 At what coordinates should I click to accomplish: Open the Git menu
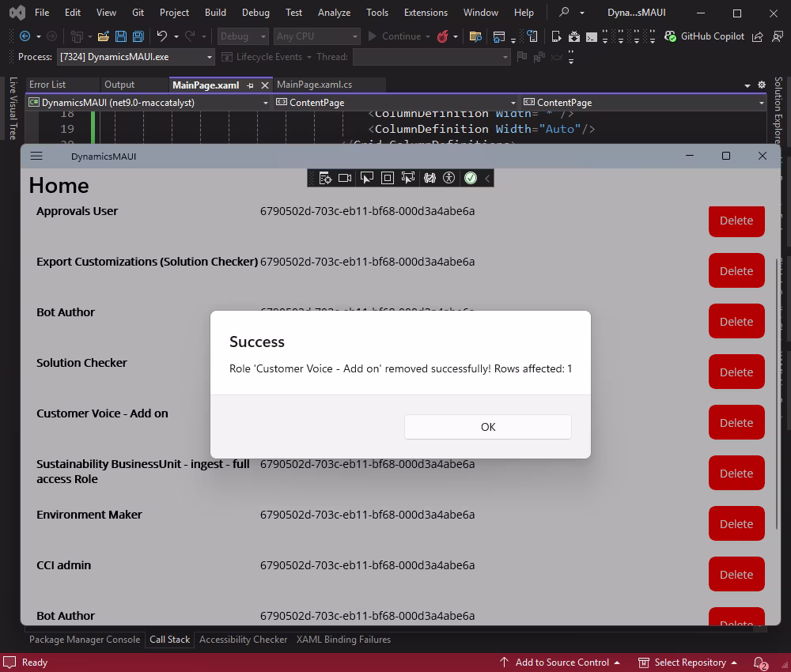(x=138, y=13)
